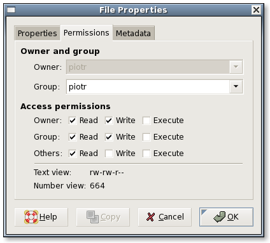The image size is (270, 243).
Task: Uncheck Group Write permission
Action: (109, 137)
